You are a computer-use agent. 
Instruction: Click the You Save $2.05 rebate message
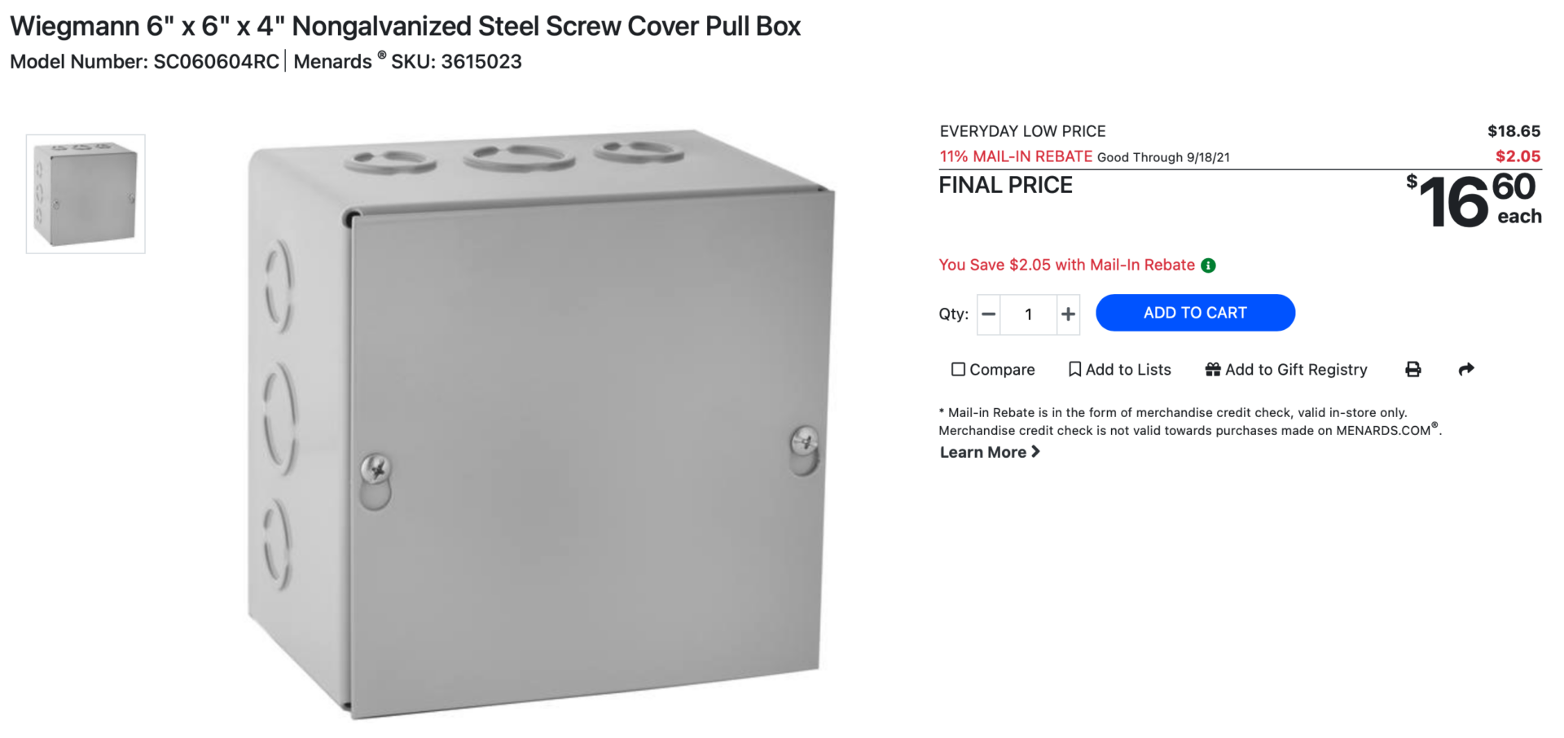[x=1066, y=265]
